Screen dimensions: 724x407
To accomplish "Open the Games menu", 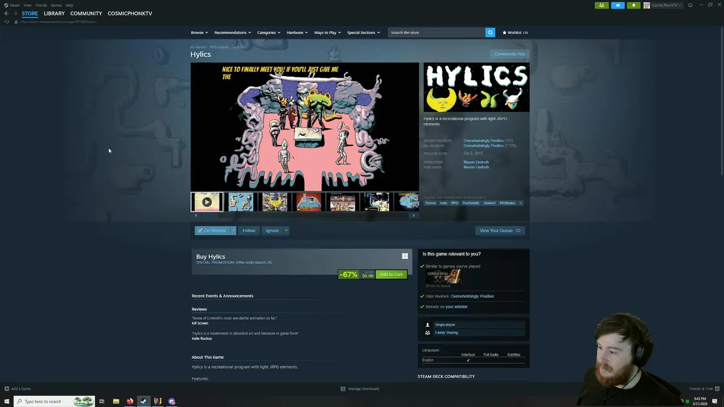I will [x=56, y=5].
